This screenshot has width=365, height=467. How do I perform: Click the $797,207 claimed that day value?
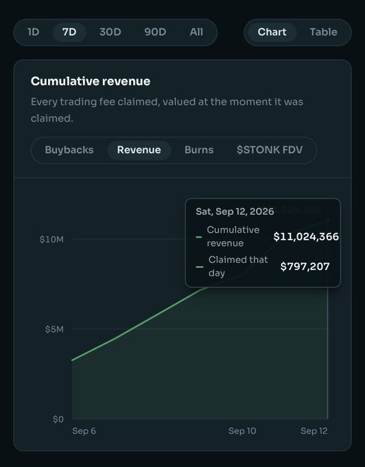click(305, 266)
